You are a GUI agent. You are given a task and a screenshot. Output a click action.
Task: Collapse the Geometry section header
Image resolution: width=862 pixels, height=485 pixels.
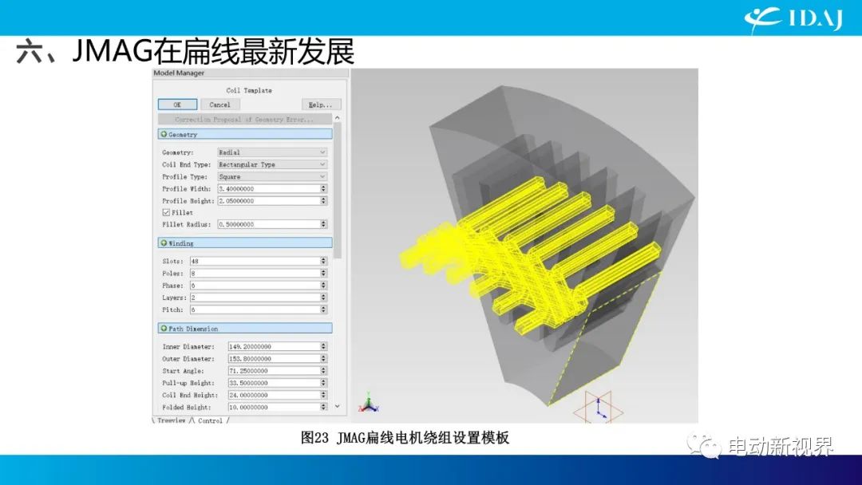[245, 134]
